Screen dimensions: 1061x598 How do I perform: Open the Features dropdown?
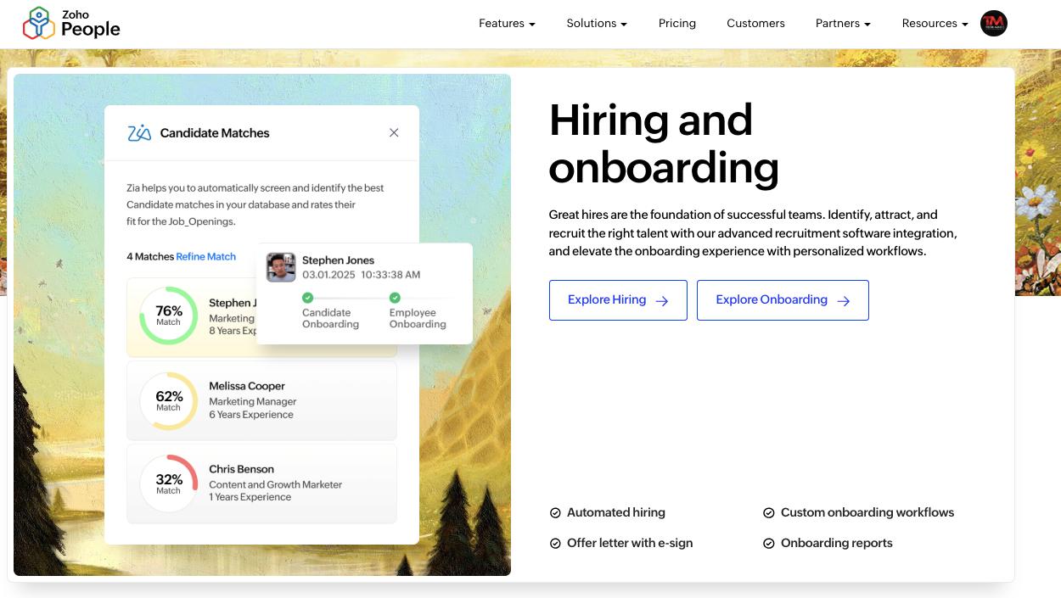click(x=506, y=23)
